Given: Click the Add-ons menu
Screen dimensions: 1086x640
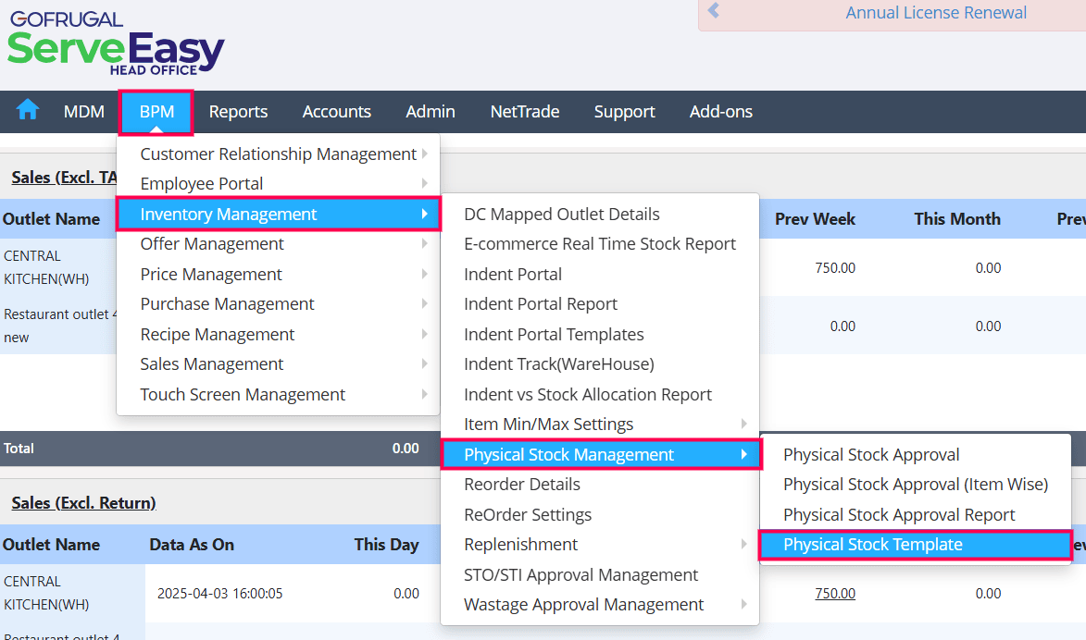Looking at the screenshot, I should [x=720, y=112].
